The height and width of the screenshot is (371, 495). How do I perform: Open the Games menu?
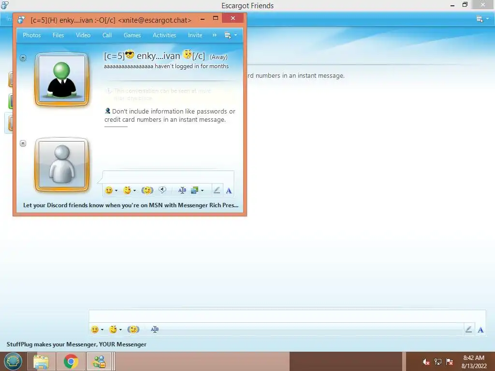[x=132, y=35]
